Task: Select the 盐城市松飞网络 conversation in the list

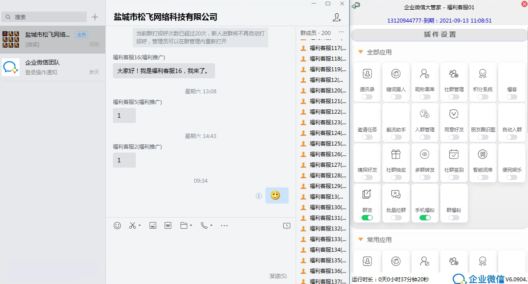Action: 53,39
